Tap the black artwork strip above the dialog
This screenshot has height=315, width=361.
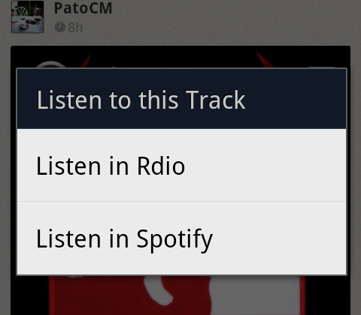click(180, 56)
